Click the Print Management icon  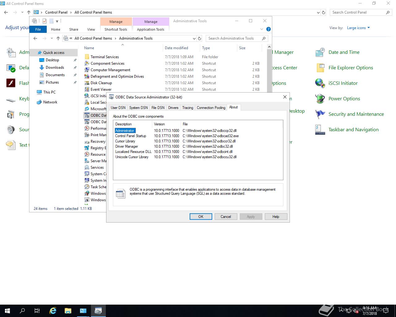[x=87, y=135]
